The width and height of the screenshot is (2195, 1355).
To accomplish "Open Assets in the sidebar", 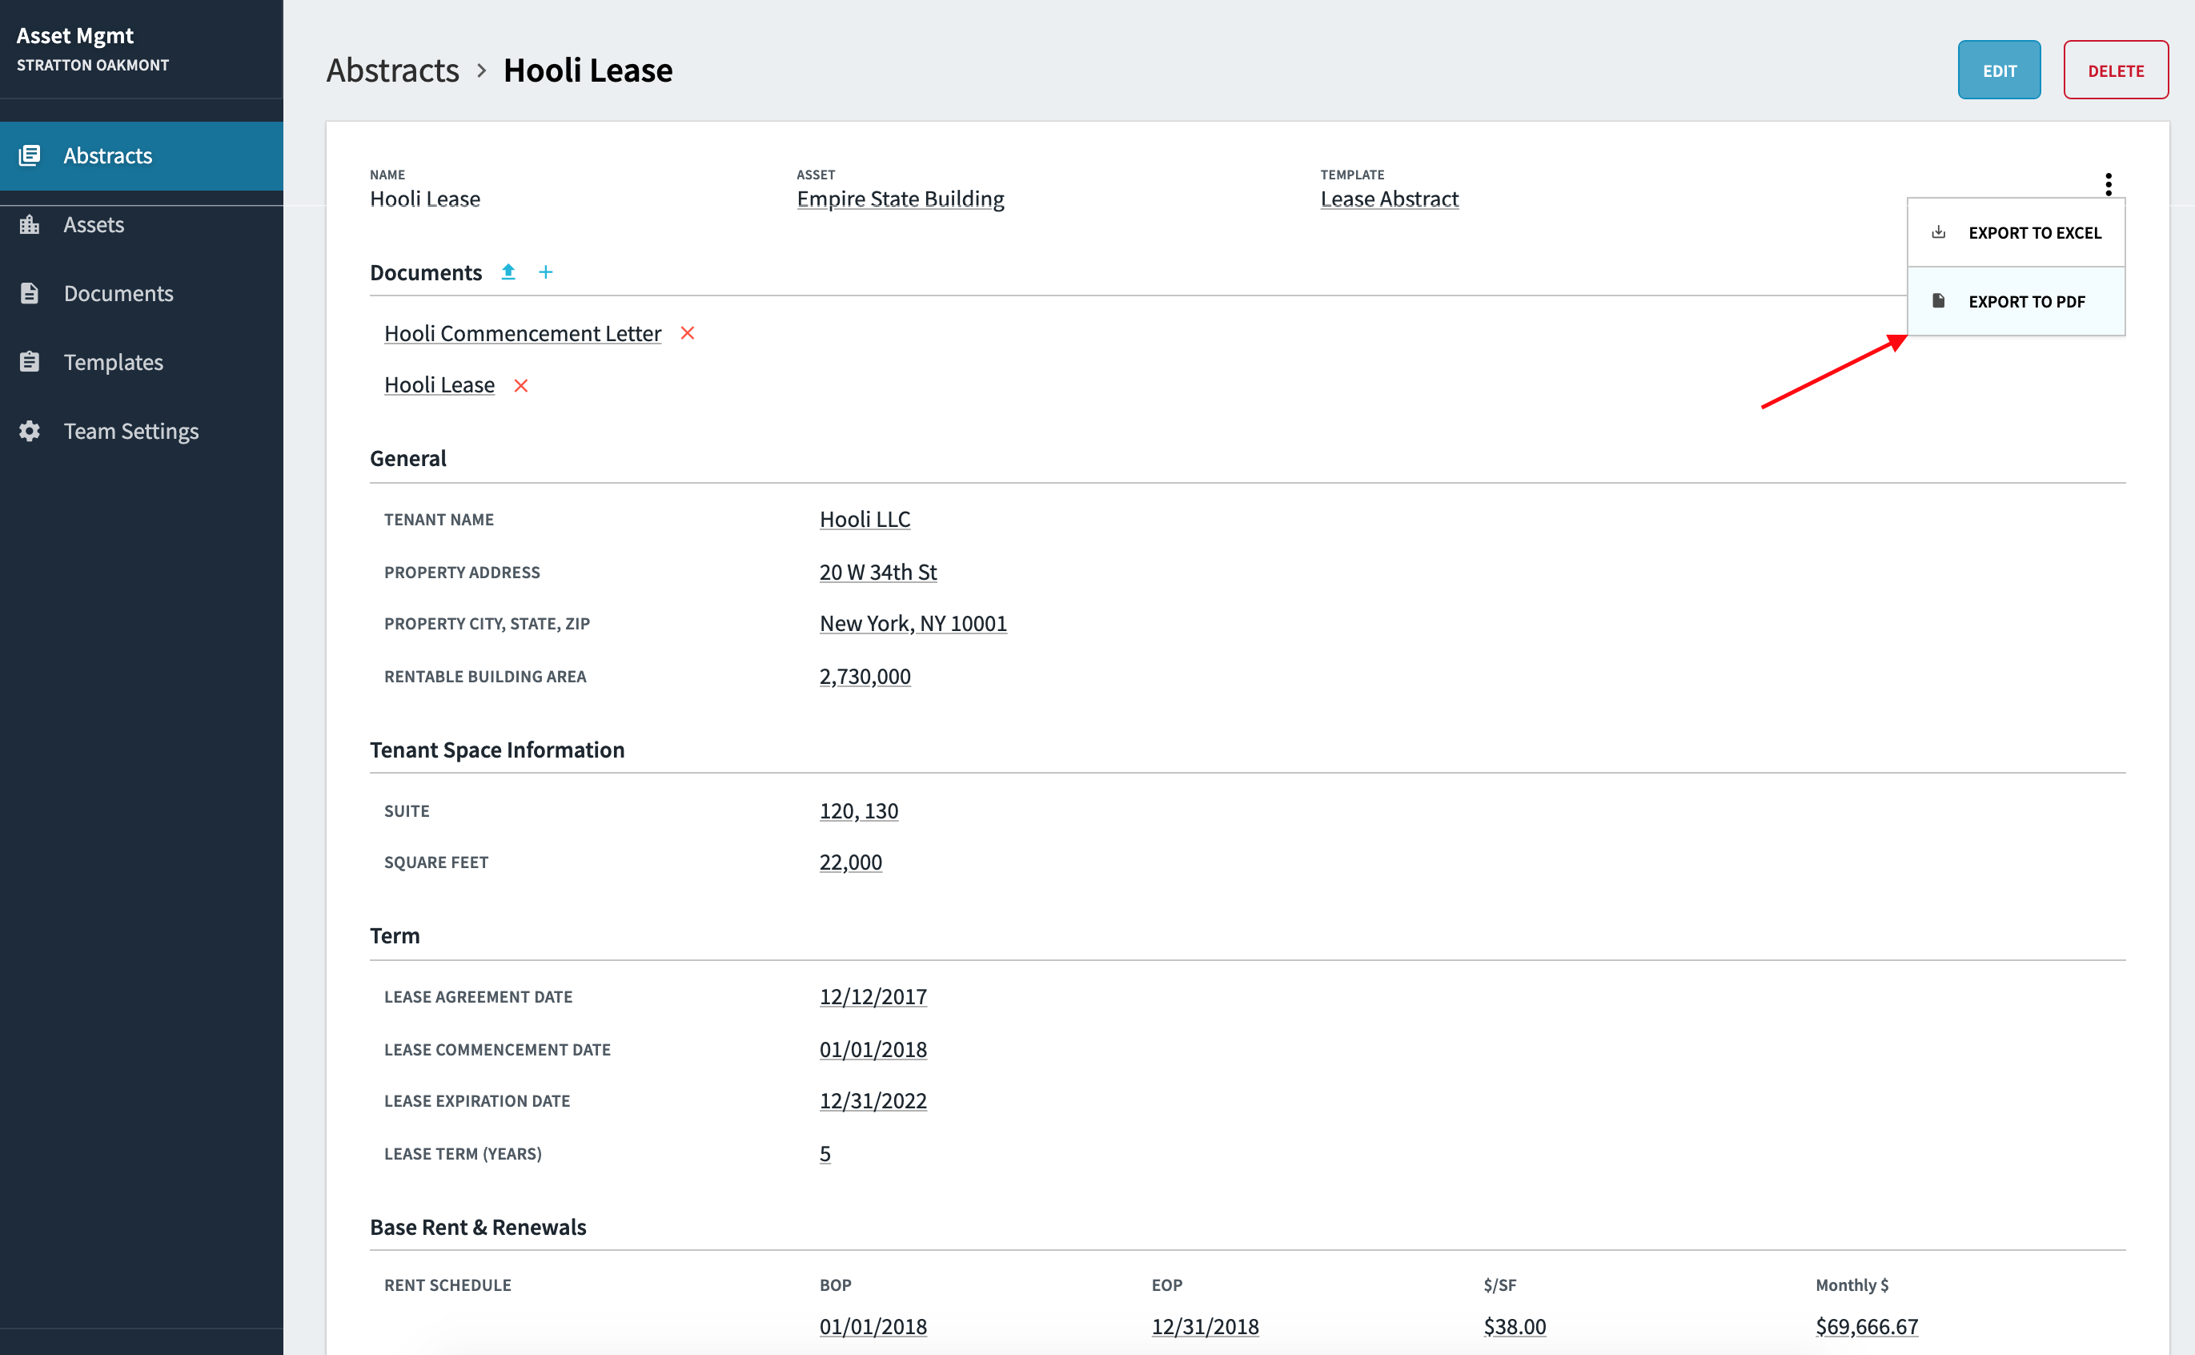I will click(x=93, y=225).
